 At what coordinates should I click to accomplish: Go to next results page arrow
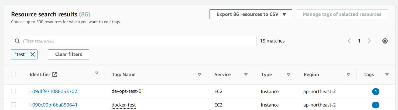[x=369, y=41]
